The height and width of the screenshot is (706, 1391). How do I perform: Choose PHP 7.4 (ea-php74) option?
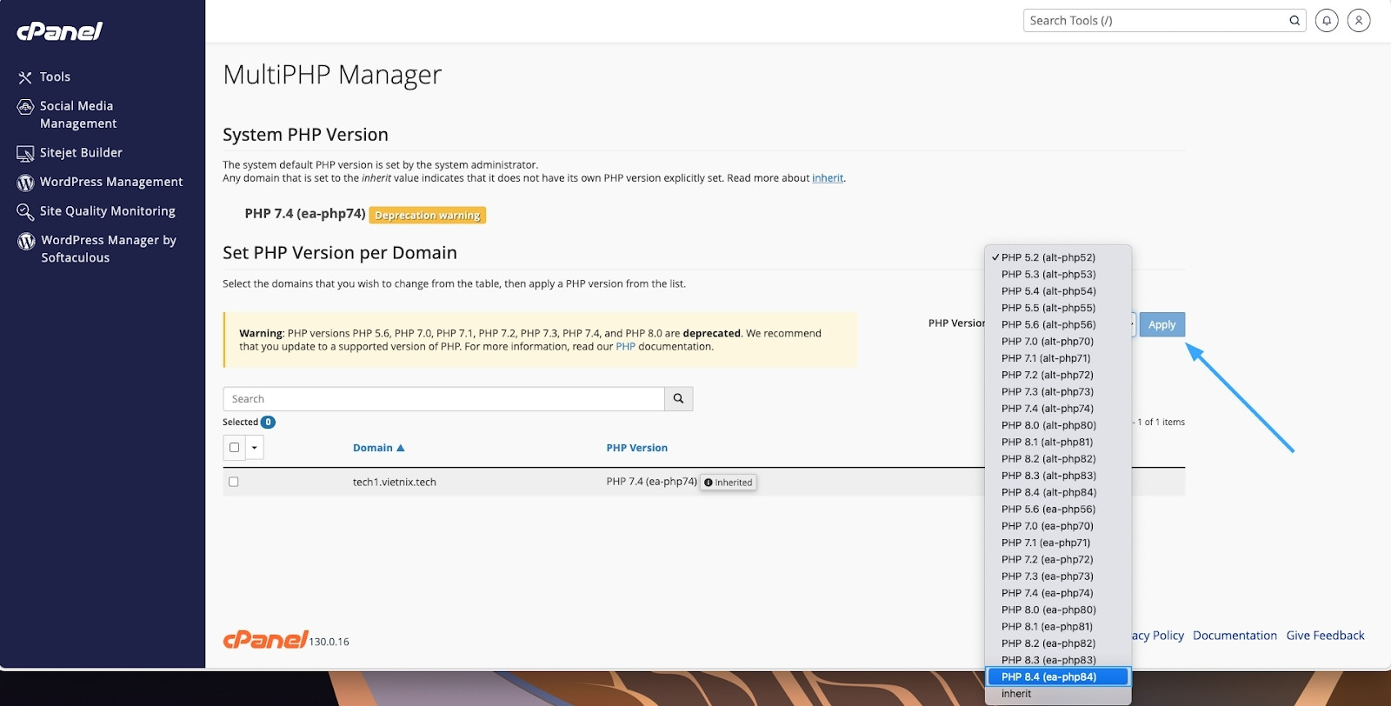click(1058, 594)
